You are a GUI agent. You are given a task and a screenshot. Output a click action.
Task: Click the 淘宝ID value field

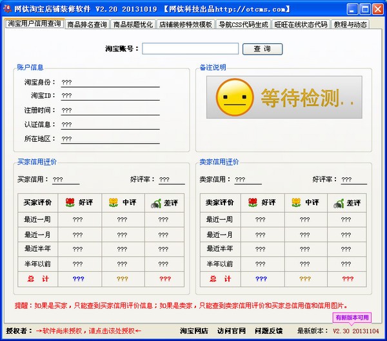click(110, 96)
